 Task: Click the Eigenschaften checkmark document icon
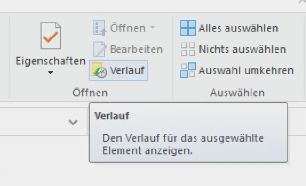[50, 36]
